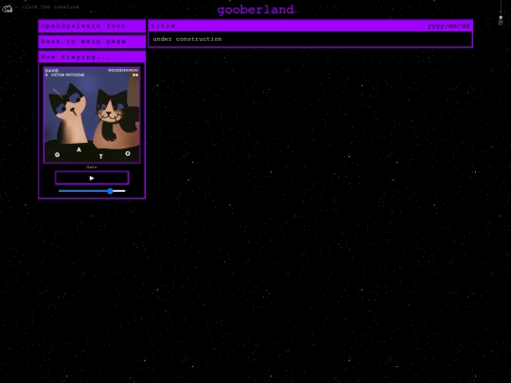
Task: Click the 'Now Playing...' header
Action: tap(92, 57)
